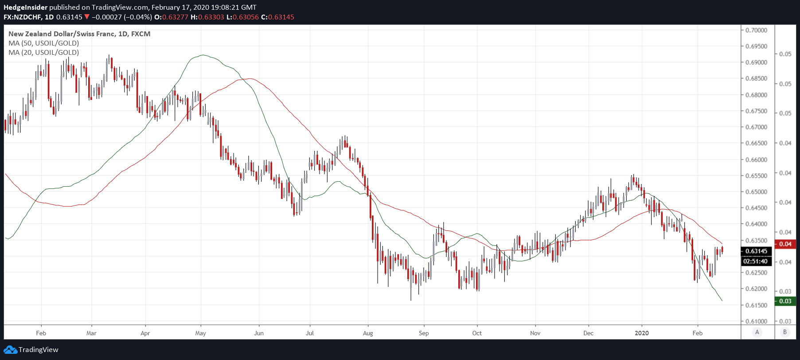Select the MA (50, USOIL/GOLD) indicator label
This screenshot has height=360, width=800.
point(43,43)
